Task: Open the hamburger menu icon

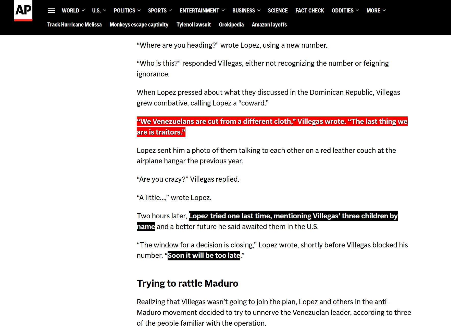Action: coord(52,11)
